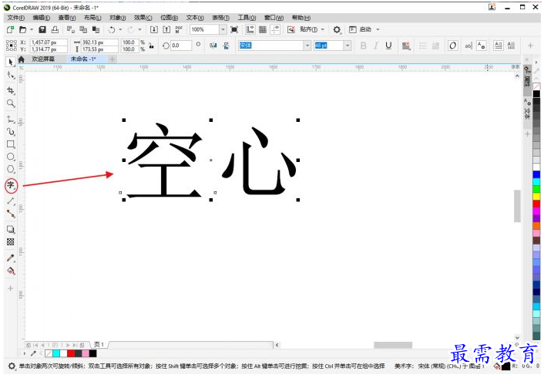Open the 对象 menu

(x=117, y=18)
